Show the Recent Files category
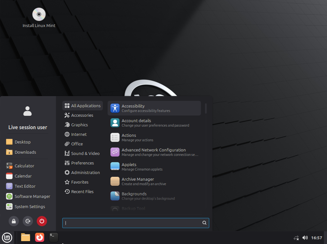This screenshot has width=327, height=244. click(x=82, y=192)
